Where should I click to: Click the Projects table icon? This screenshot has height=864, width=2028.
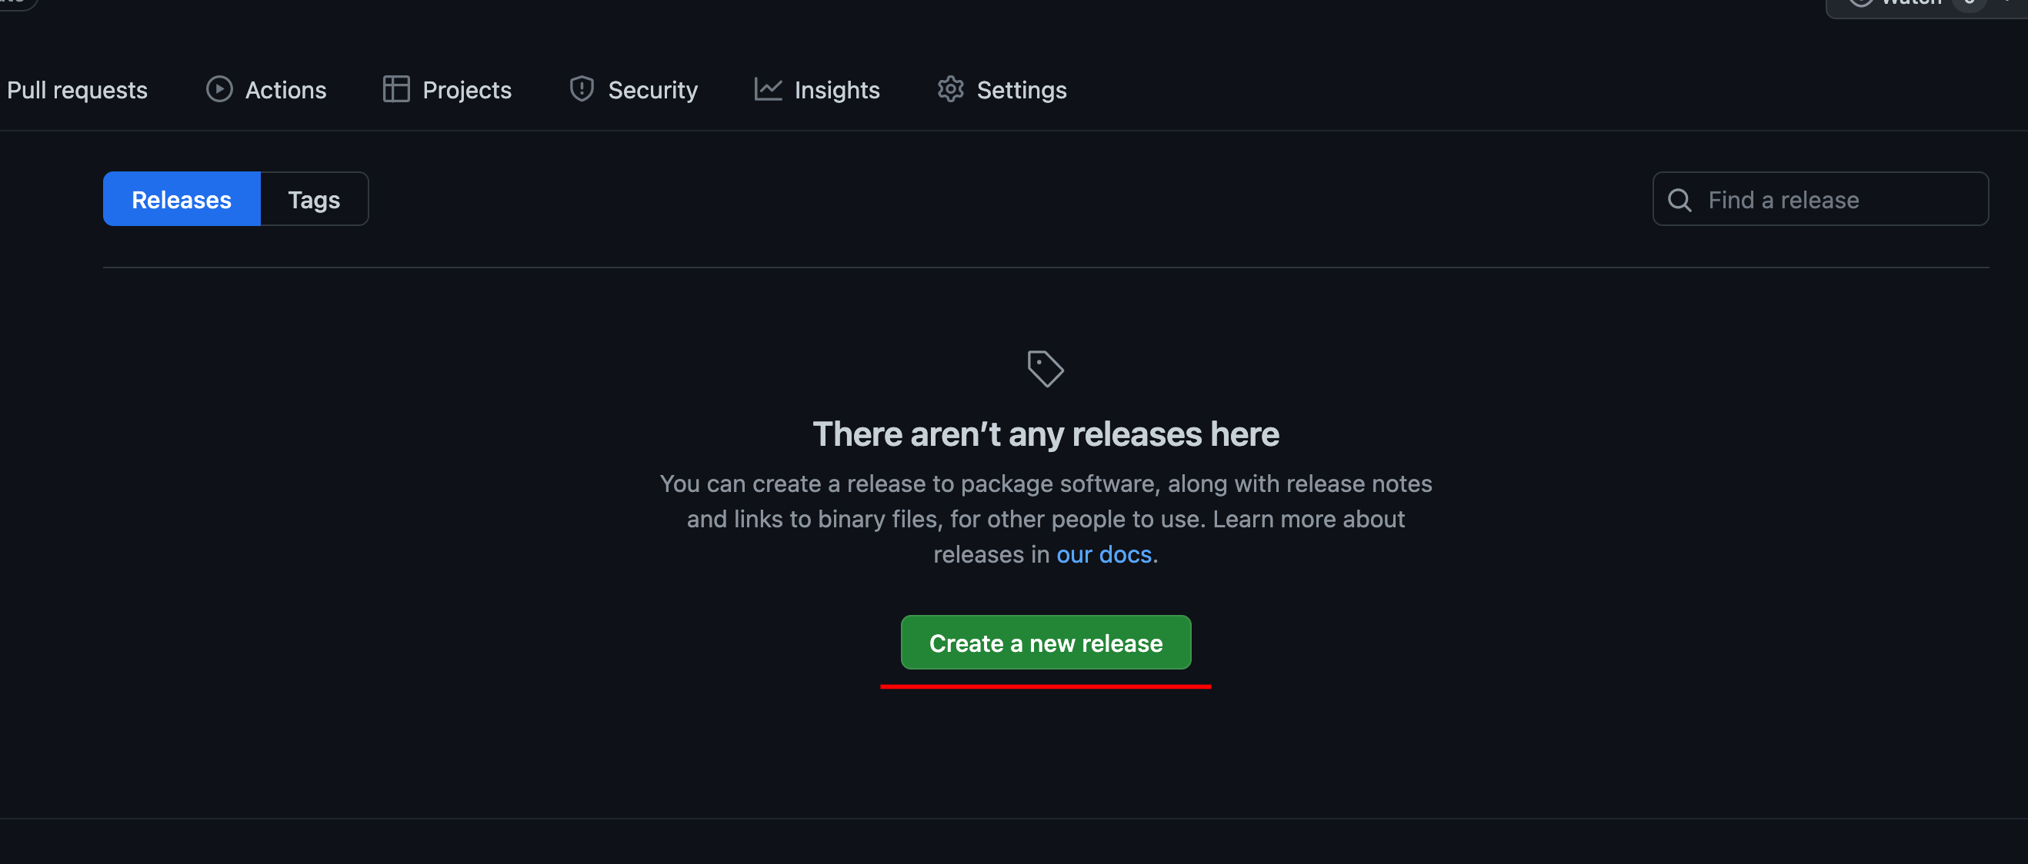(396, 89)
